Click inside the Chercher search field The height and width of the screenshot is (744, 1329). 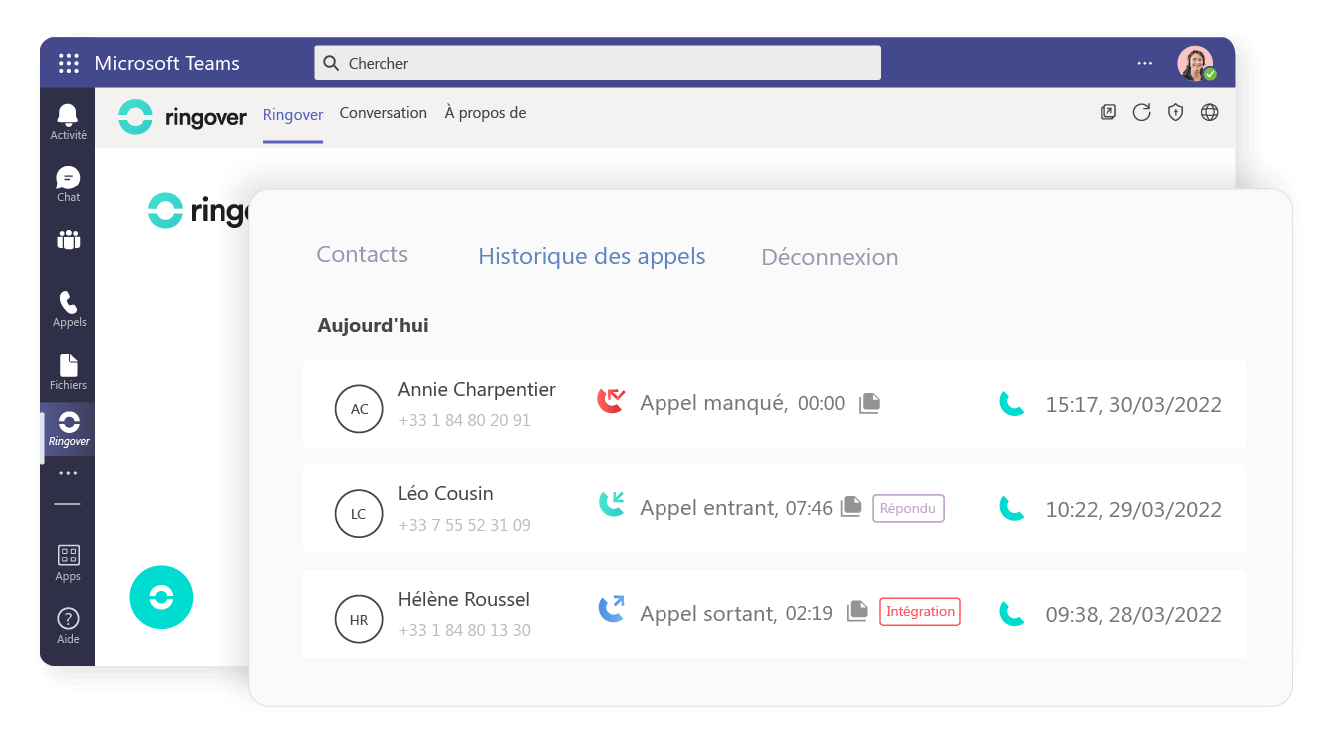click(597, 62)
